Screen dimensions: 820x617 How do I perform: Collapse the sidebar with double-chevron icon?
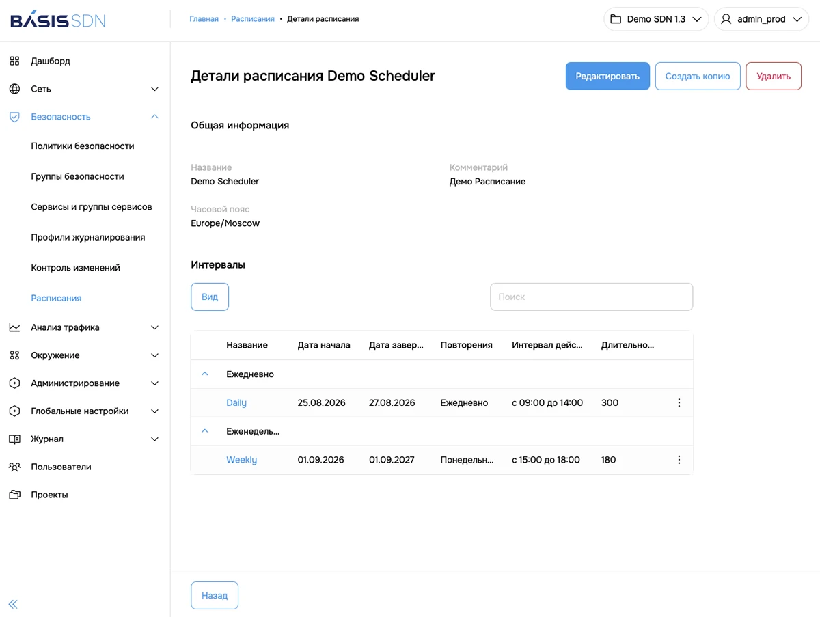tap(13, 604)
